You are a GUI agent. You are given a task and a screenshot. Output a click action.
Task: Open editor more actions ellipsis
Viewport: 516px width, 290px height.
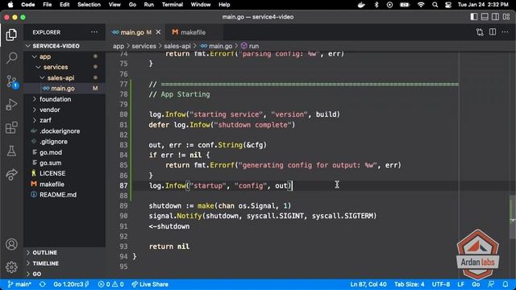pos(505,32)
